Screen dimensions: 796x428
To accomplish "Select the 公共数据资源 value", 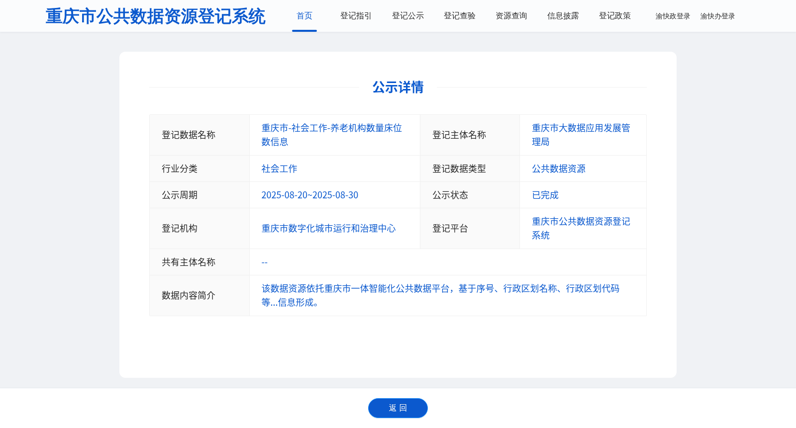I will (559, 169).
